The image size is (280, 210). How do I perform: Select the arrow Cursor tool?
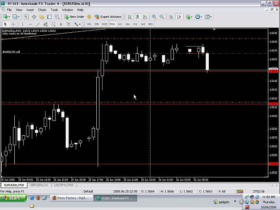(5, 24)
